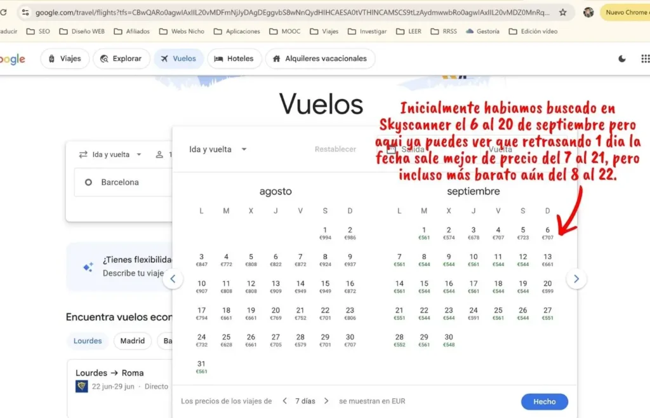Select September 22 priced €544
The width and height of the screenshot is (650, 418).
tap(423, 314)
